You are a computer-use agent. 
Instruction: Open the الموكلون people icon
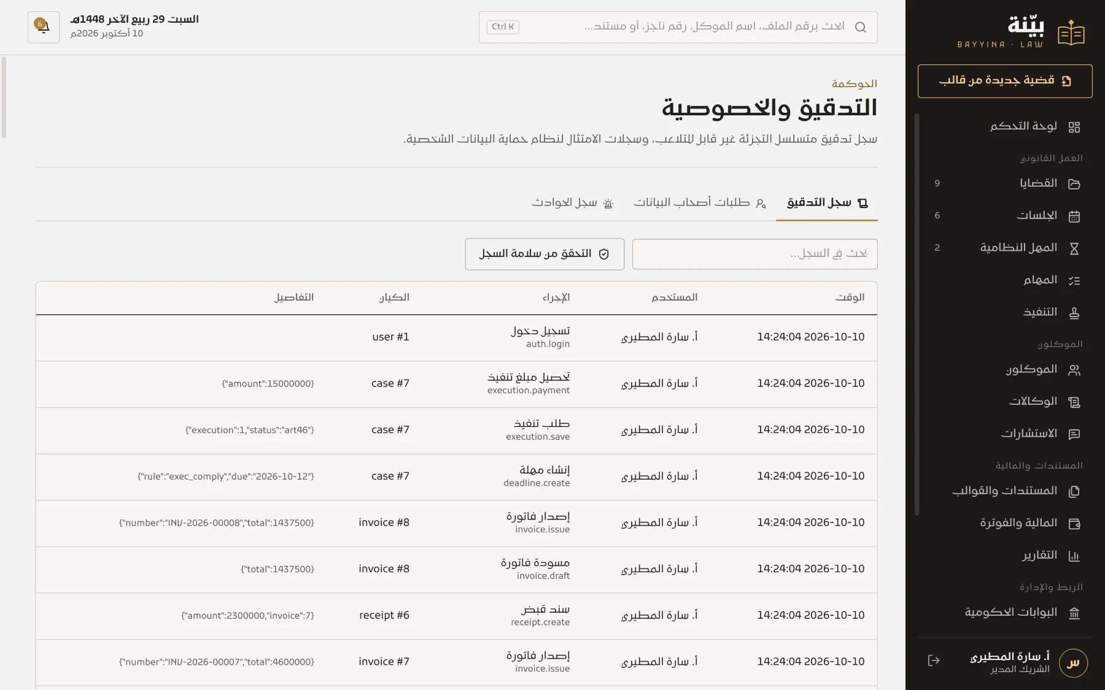click(x=1074, y=370)
